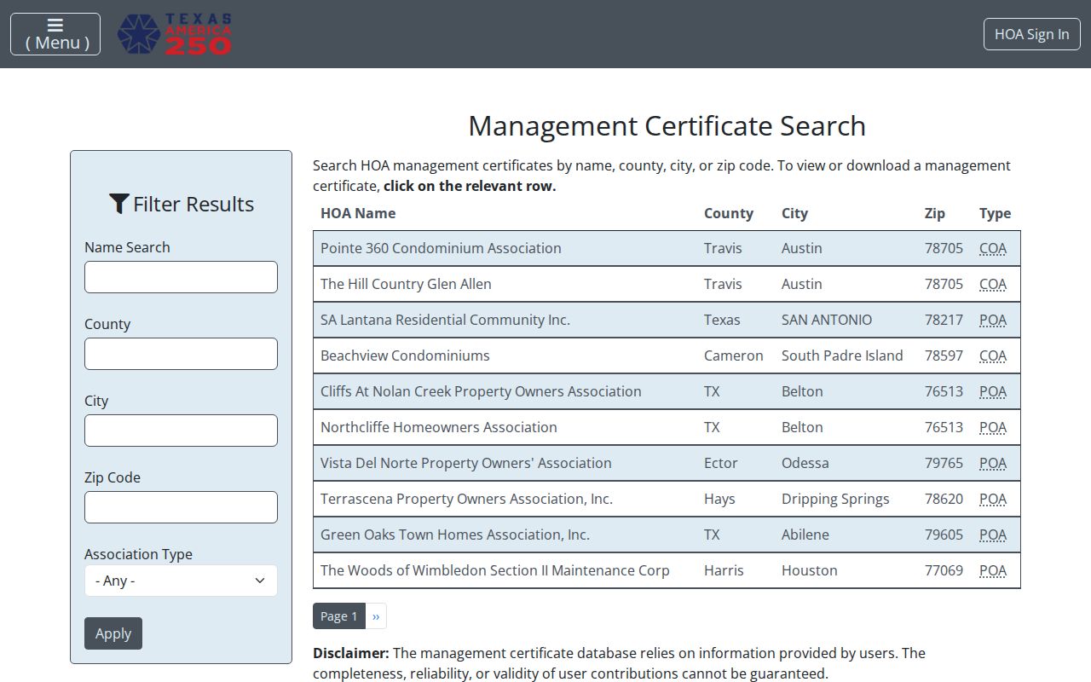1091x682 pixels.
Task: Open Beachview Condominiums certificate row
Action: click(x=667, y=355)
